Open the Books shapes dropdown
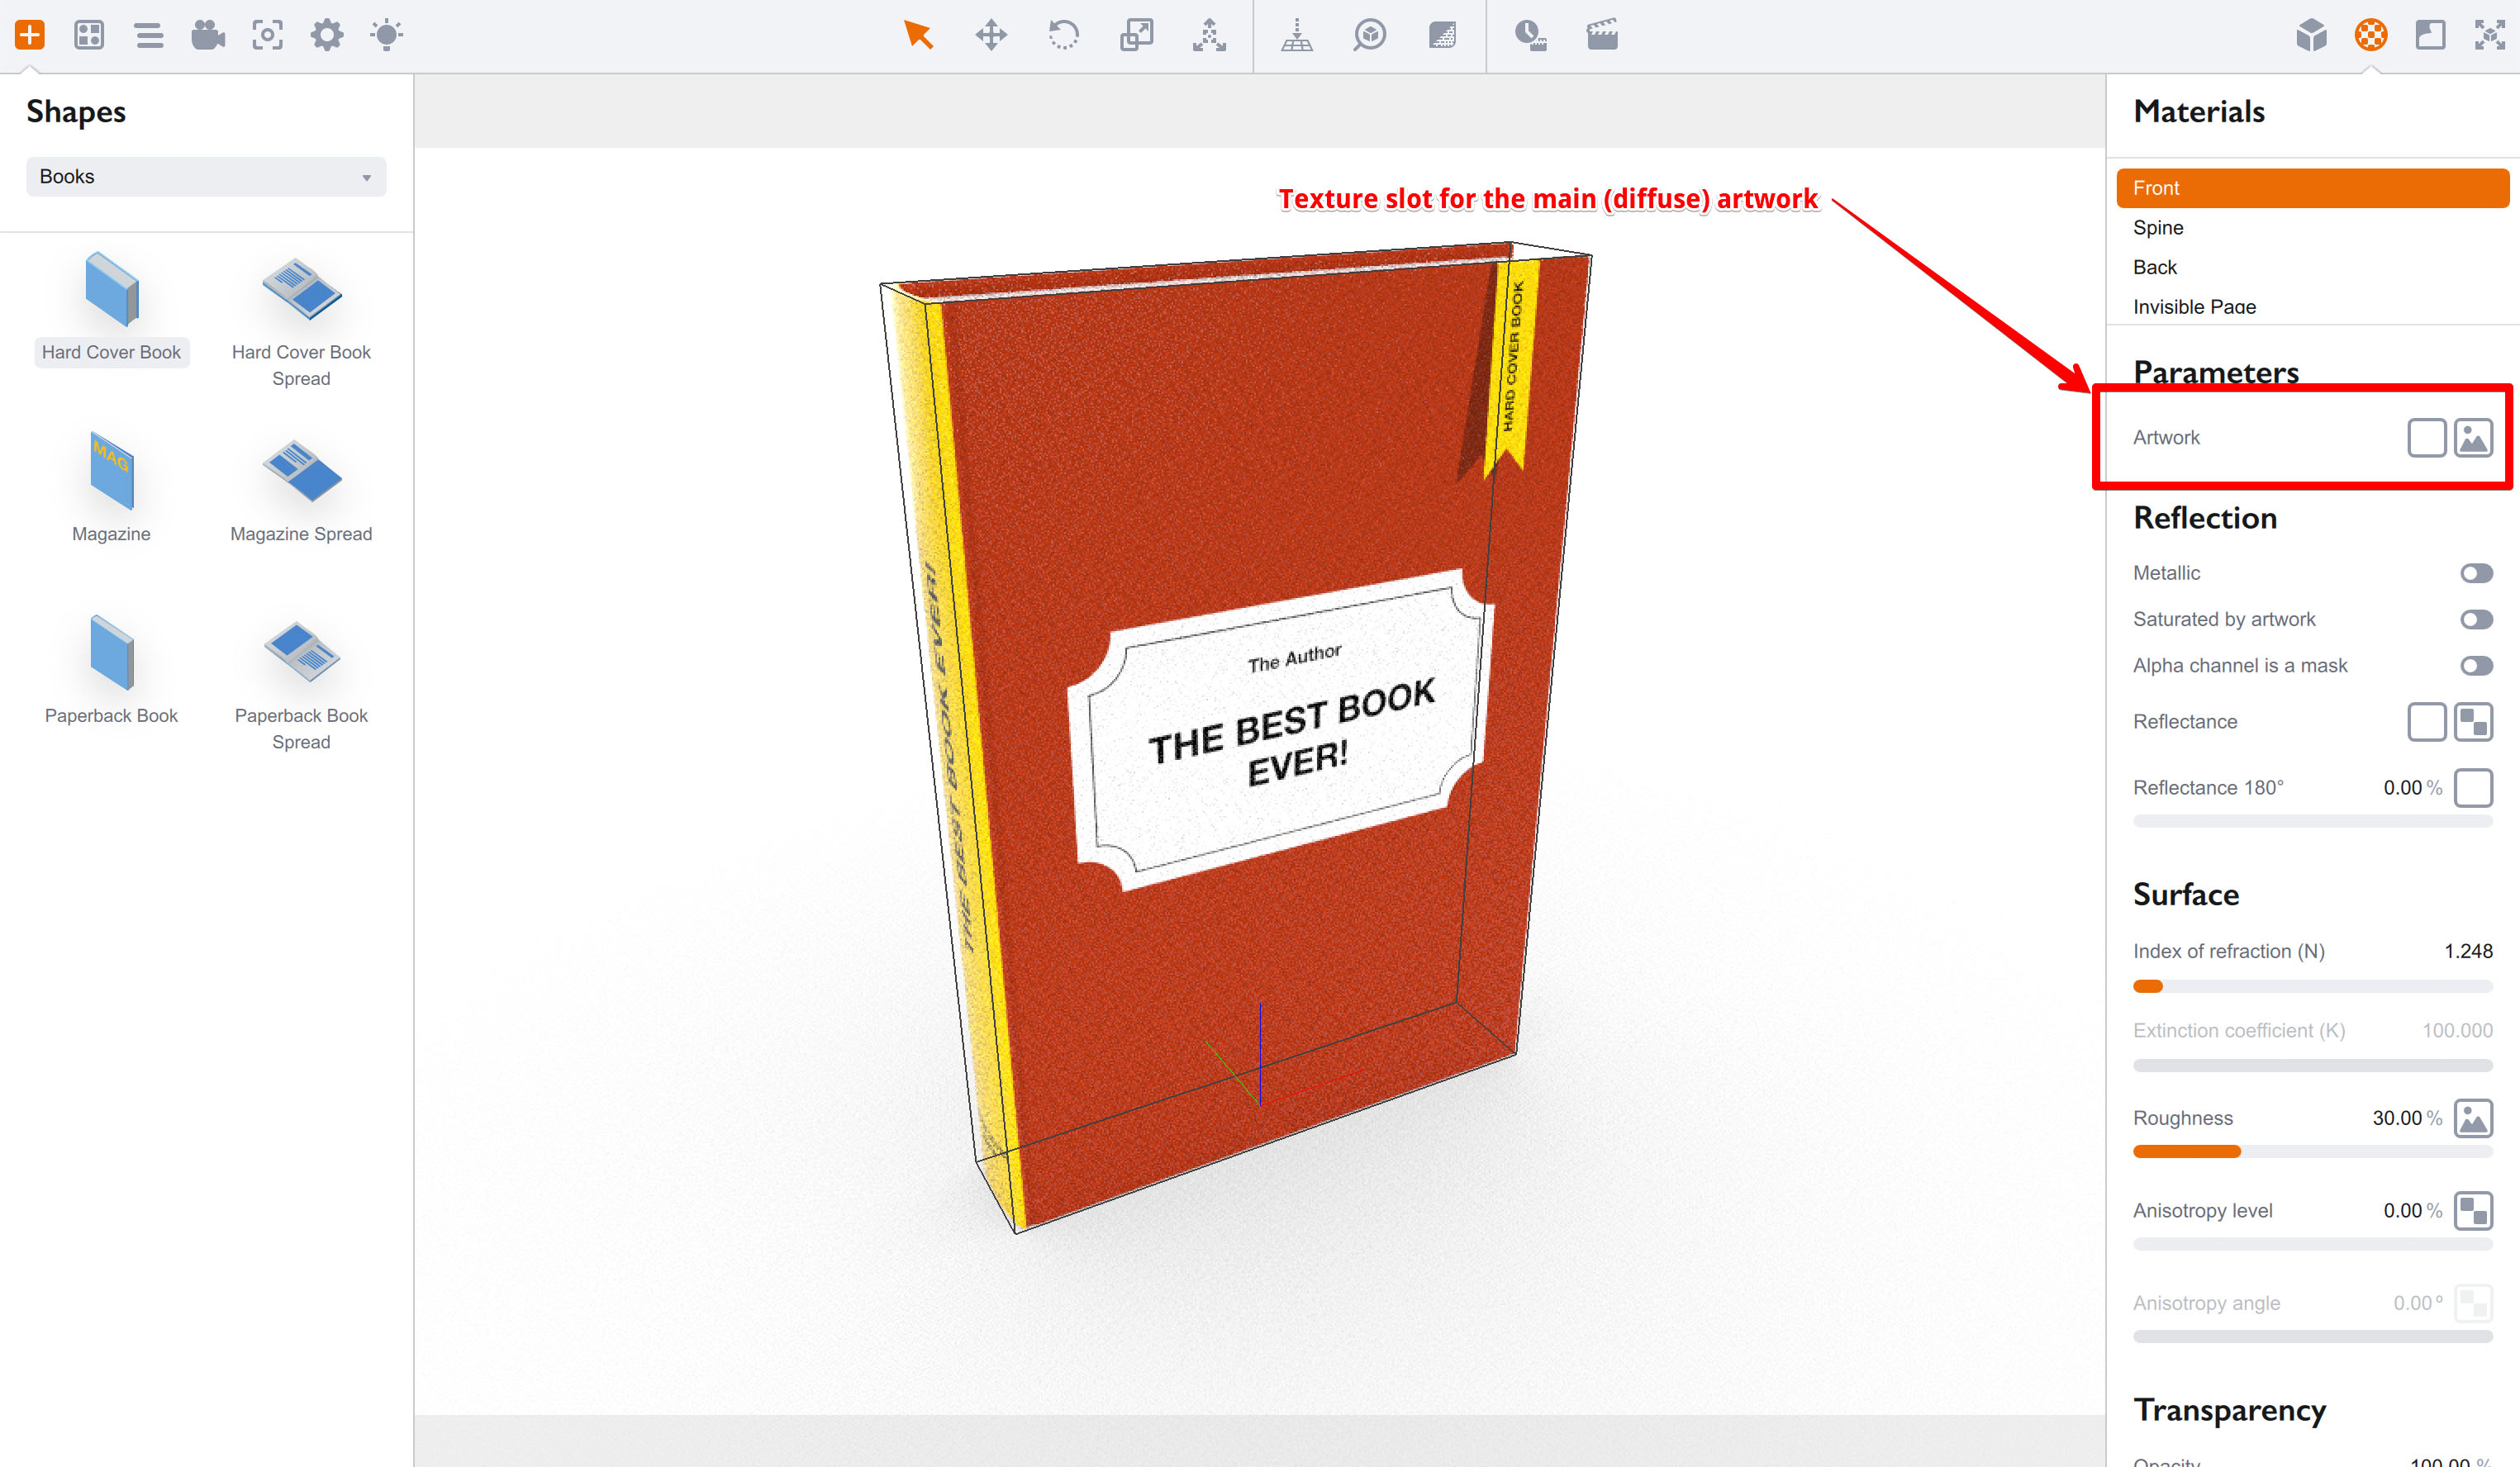 [x=205, y=176]
